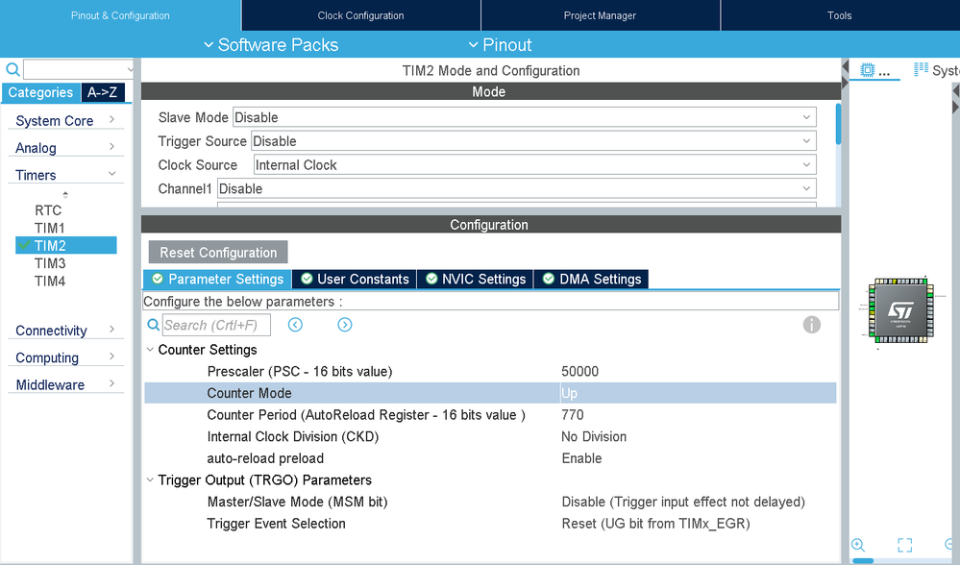
Task: Expand the Middleware category
Action: point(65,384)
